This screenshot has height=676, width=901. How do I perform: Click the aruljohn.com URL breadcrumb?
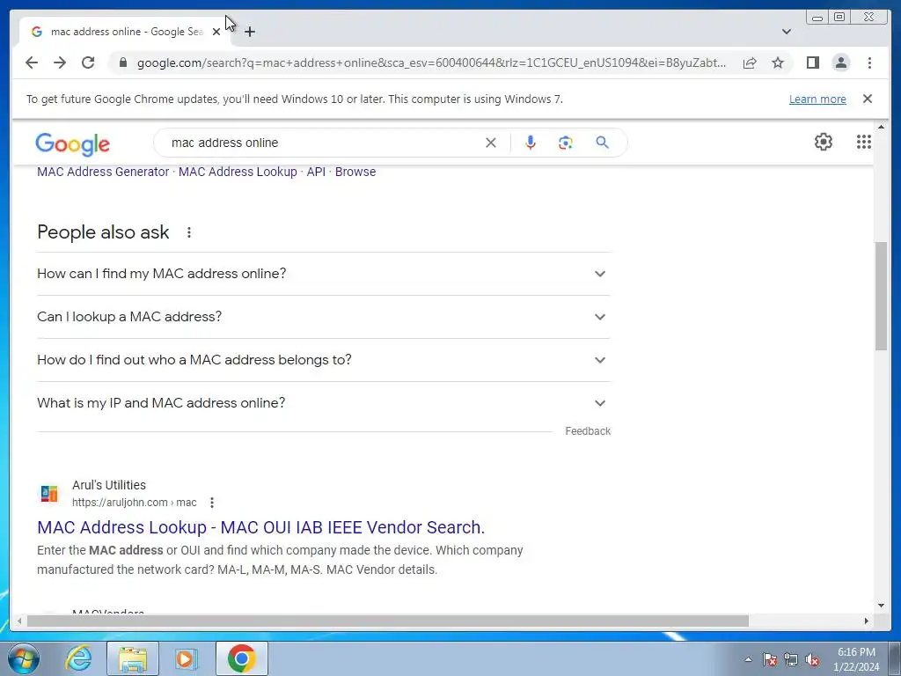(x=135, y=503)
